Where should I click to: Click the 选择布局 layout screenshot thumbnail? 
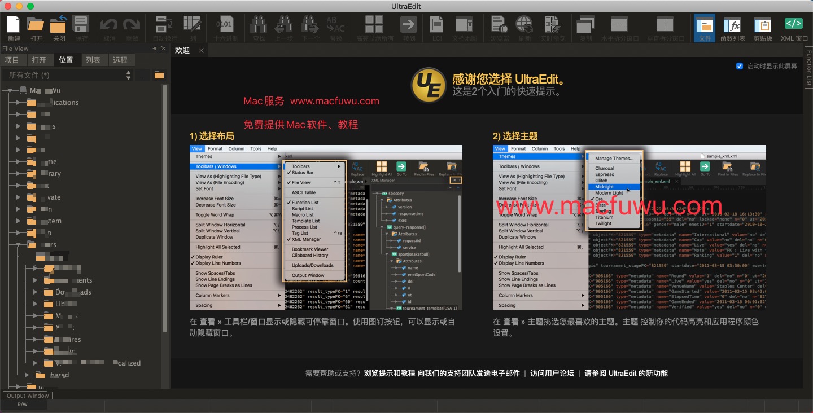coord(326,227)
